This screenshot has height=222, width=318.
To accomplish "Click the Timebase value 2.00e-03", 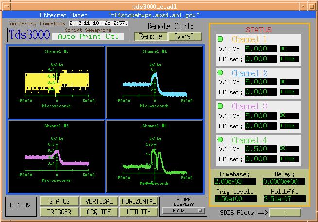I will [235, 181].
